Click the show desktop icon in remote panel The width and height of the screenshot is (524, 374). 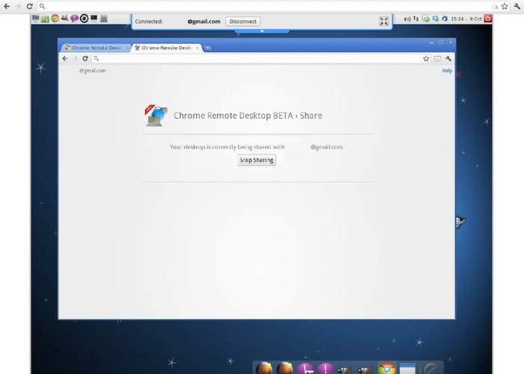pyautogui.click(x=35, y=19)
